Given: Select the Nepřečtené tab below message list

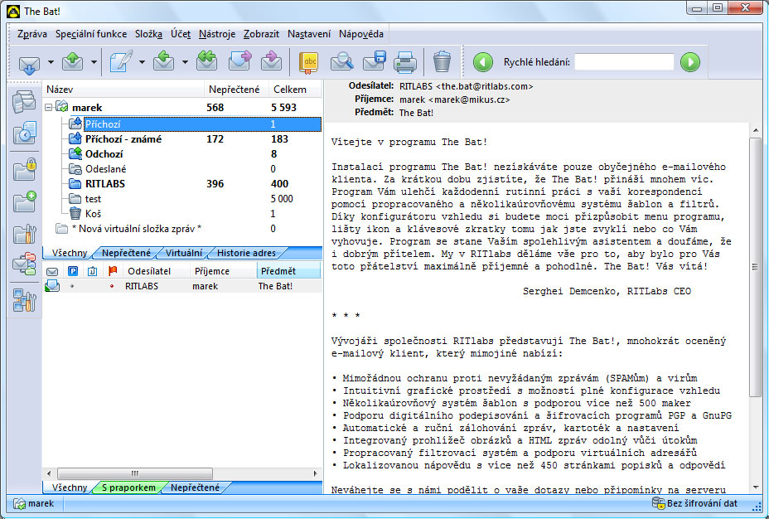Looking at the screenshot, I should pos(195,487).
